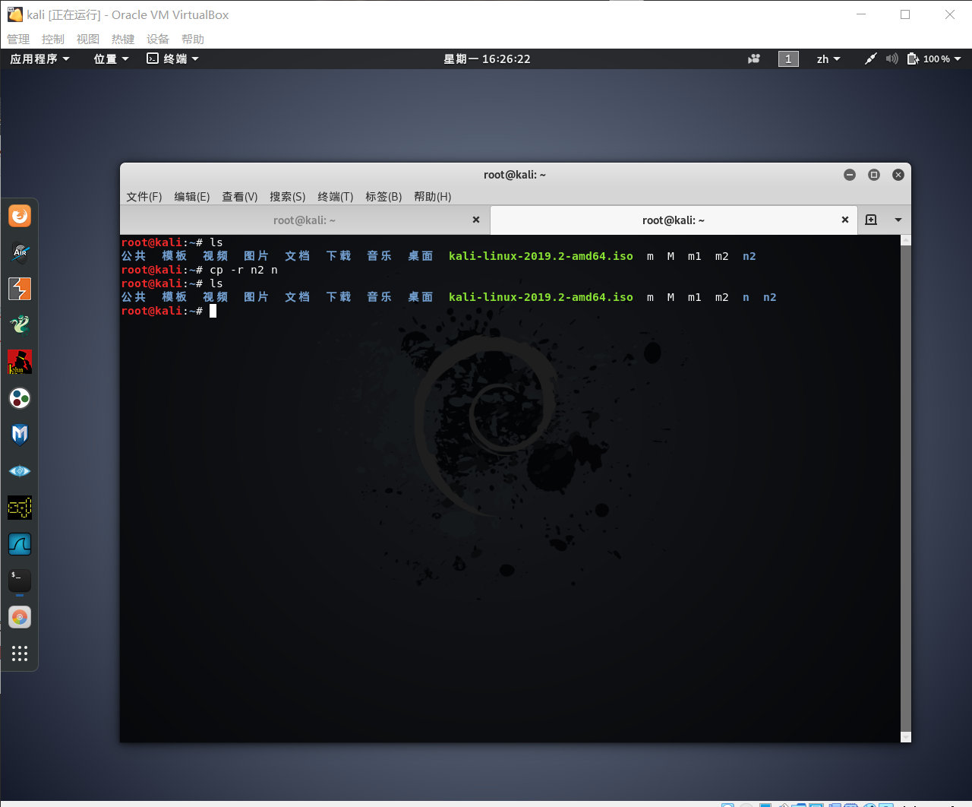Add a new terminal tab
Image resolution: width=972 pixels, height=807 pixels.
(871, 220)
